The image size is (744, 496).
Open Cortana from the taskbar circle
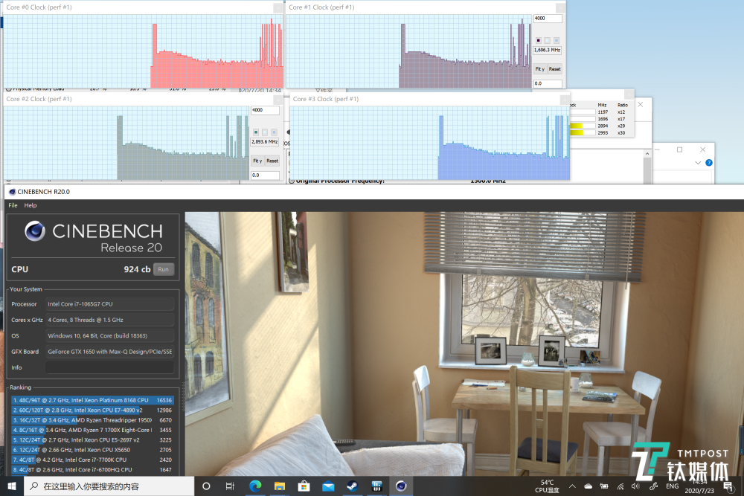[206, 486]
